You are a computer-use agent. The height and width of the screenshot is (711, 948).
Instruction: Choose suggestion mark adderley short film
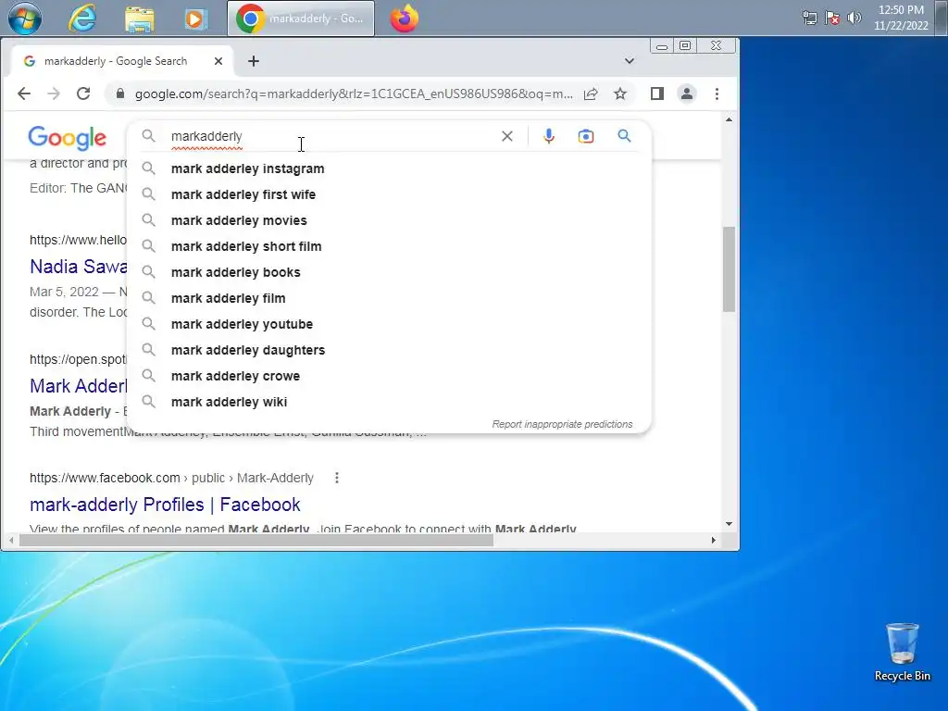coord(390,246)
